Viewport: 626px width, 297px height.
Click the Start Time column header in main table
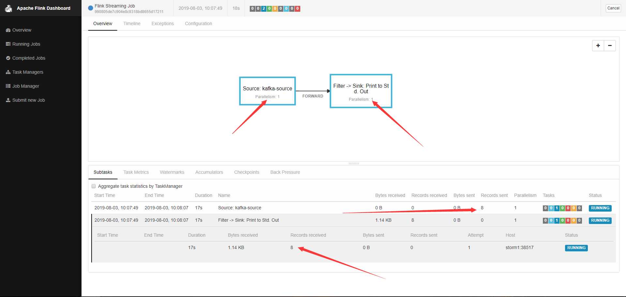[x=105, y=195]
